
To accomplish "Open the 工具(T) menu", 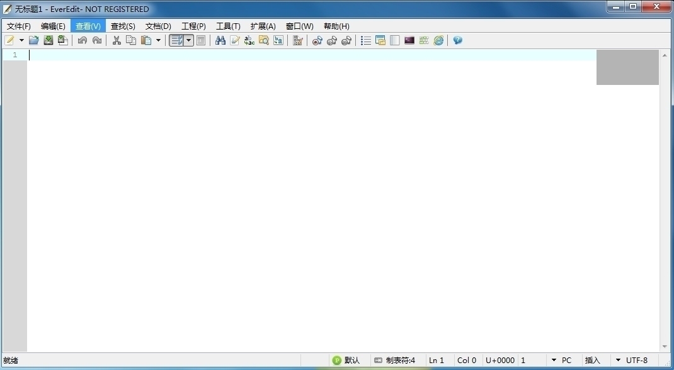I will click(228, 26).
